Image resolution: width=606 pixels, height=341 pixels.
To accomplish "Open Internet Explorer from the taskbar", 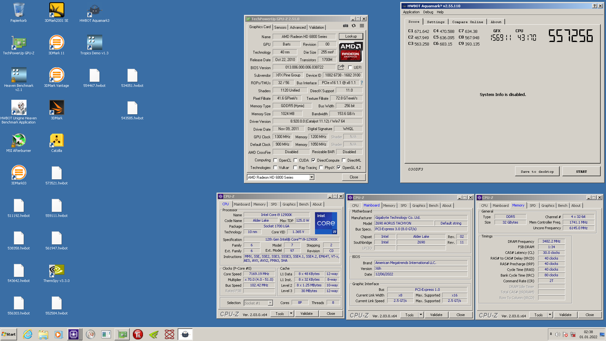I will pyautogui.click(x=27, y=334).
